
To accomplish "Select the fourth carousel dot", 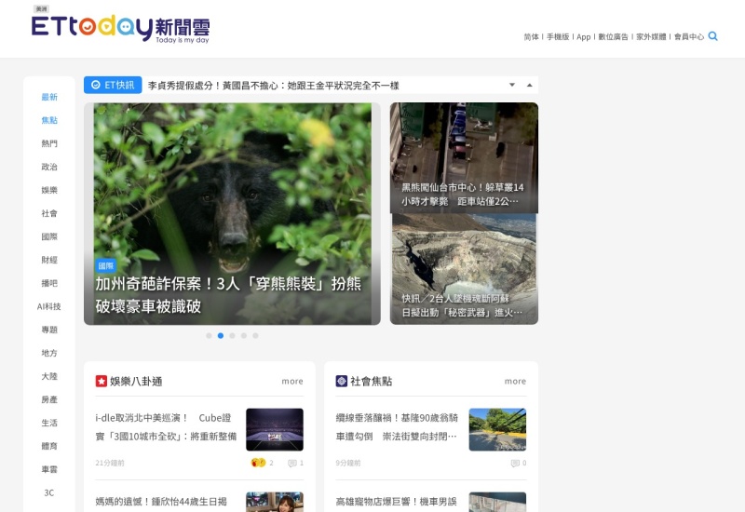I will coord(244,335).
